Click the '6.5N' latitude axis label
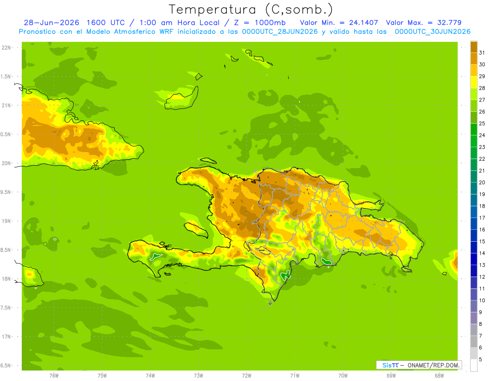 [6, 365]
